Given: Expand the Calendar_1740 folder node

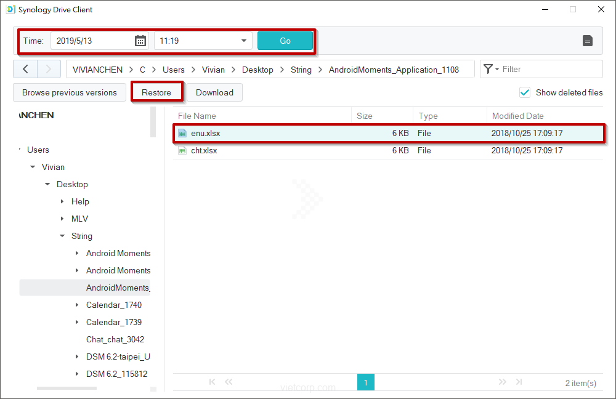Looking at the screenshot, I should click(77, 305).
